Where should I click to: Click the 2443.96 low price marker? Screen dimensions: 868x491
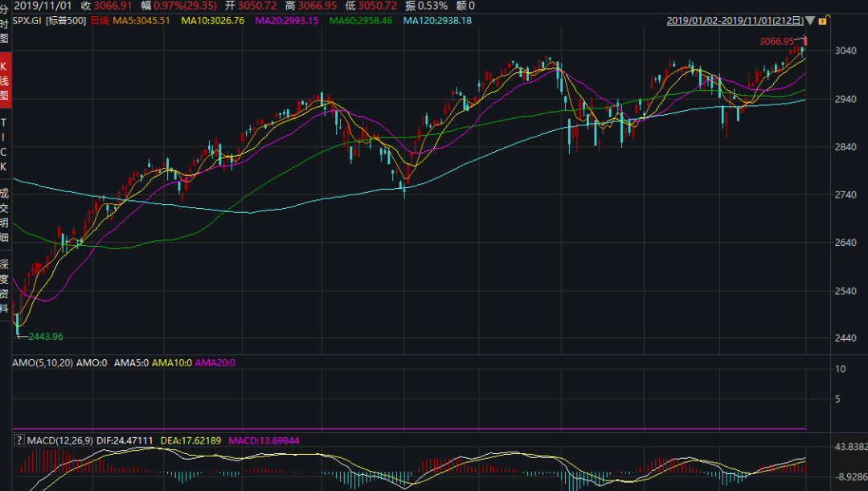[45, 336]
